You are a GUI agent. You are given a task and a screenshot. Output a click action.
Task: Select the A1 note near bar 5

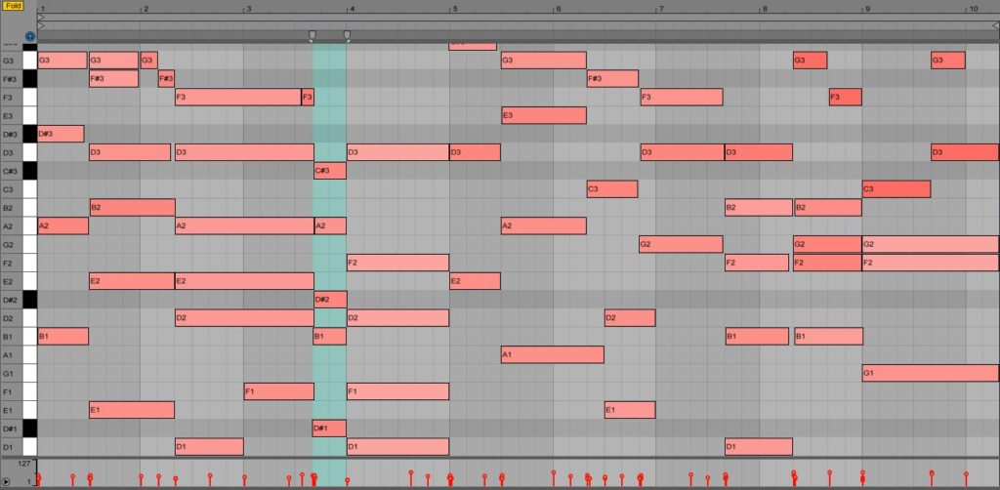pyautogui.click(x=552, y=354)
